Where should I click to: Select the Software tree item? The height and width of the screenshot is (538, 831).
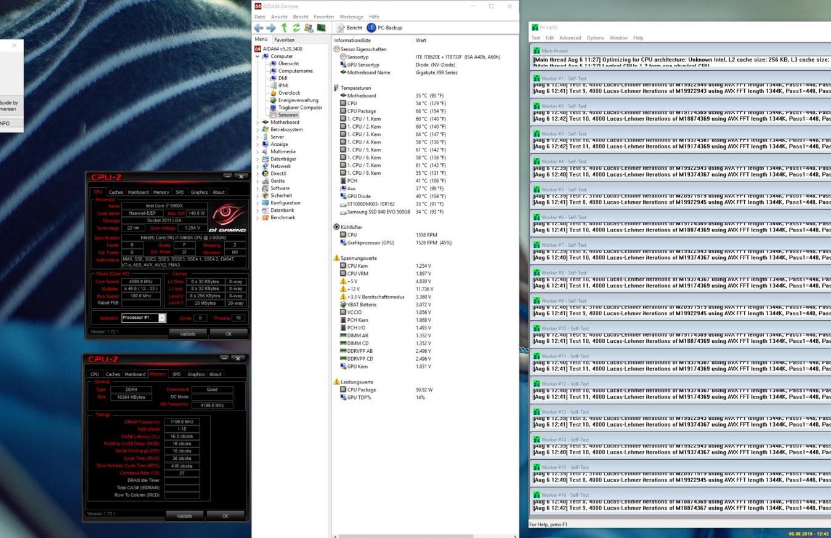(276, 188)
